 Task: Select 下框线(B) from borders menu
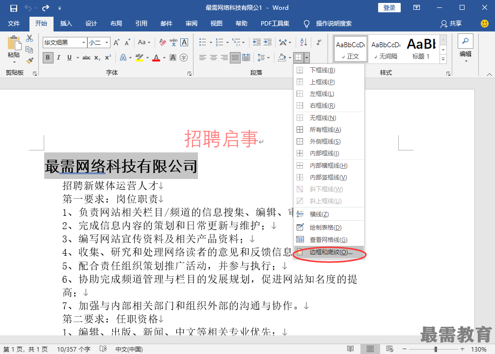tap(329, 70)
